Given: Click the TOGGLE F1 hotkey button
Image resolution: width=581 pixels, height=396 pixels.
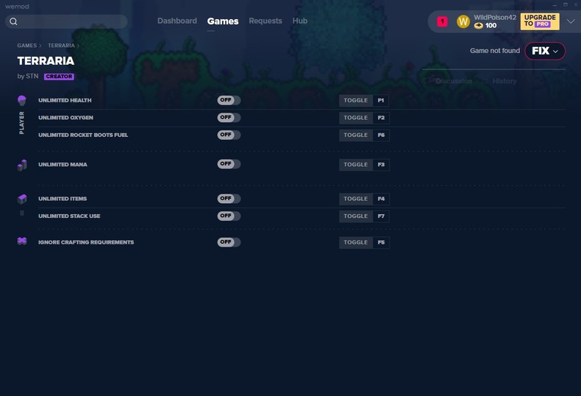Looking at the screenshot, I should pyautogui.click(x=364, y=101).
